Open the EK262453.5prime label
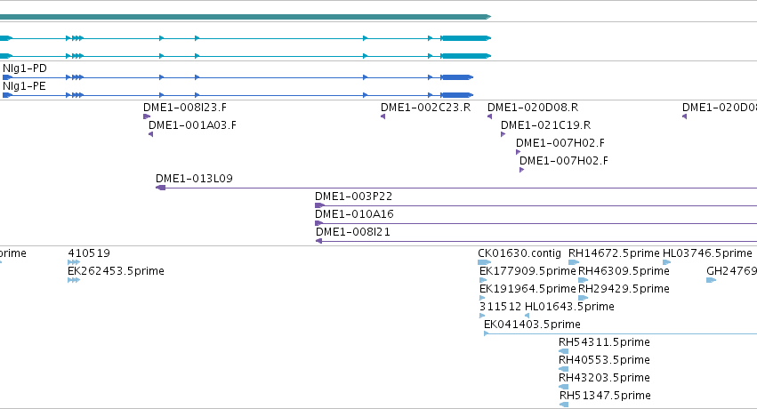 pyautogui.click(x=116, y=271)
